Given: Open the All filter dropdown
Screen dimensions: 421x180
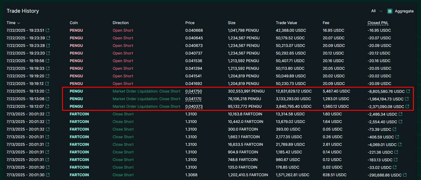Looking at the screenshot, I should pyautogui.click(x=377, y=11).
